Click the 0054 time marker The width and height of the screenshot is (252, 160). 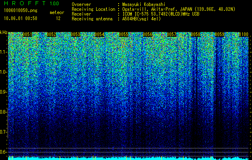(x=99, y=34)
